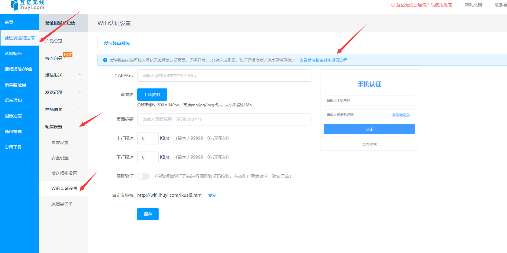Image resolution: width=507 pixels, height=253 pixels.
Task: Open 通用管理 in the blue sidebar
Action: 20,132
